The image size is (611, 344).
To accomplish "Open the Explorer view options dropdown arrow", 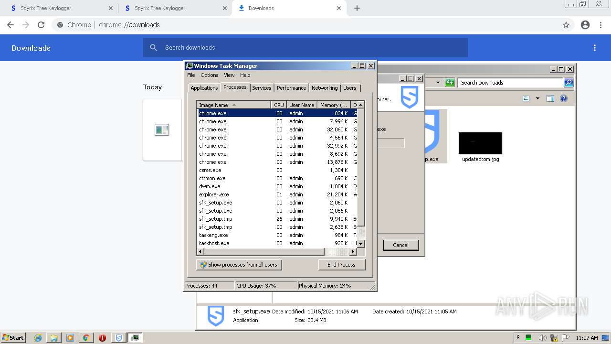I will point(537,98).
